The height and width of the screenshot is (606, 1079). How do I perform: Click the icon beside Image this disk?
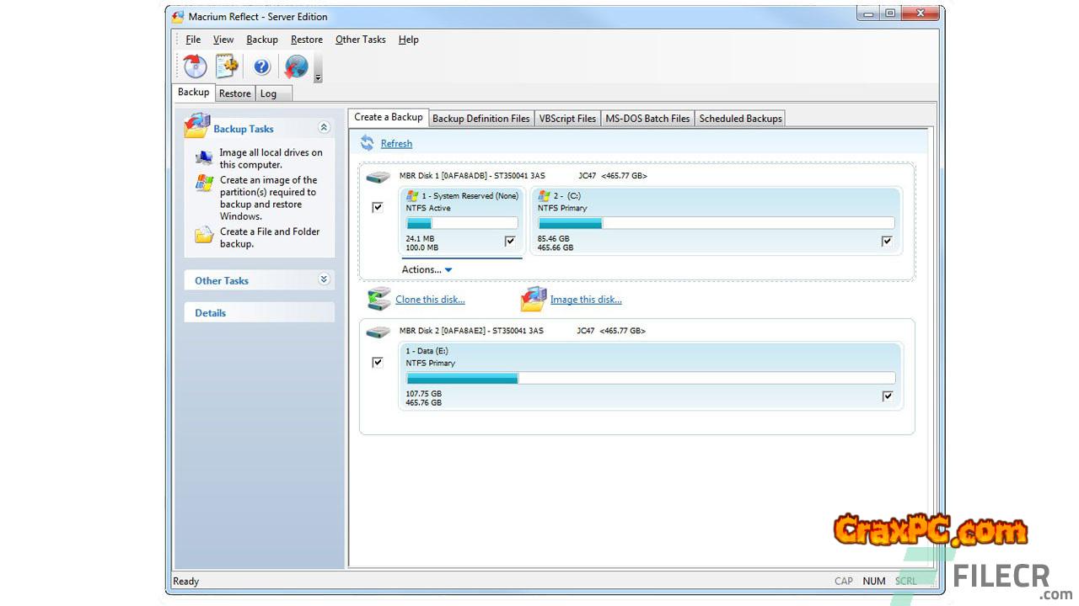click(534, 299)
